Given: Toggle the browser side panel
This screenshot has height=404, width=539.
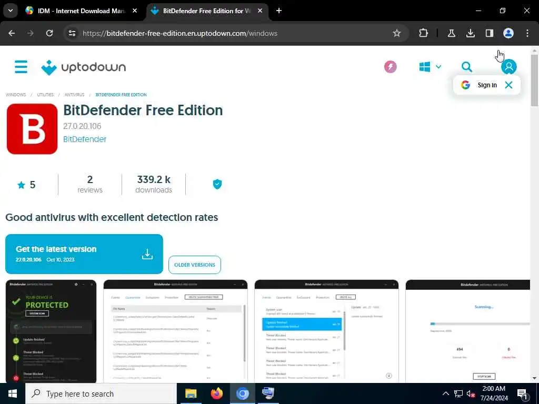Looking at the screenshot, I should coord(489,33).
